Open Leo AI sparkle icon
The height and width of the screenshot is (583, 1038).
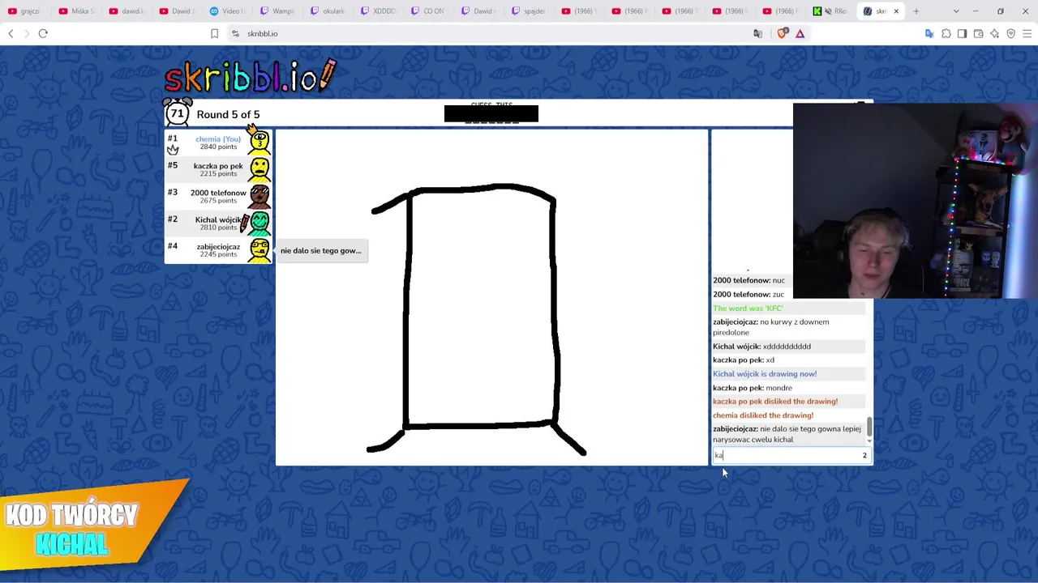click(x=994, y=33)
